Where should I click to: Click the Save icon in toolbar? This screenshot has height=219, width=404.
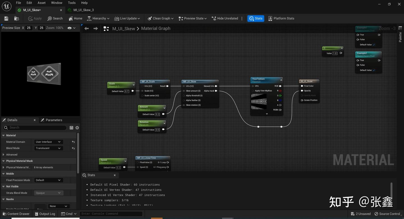6,18
